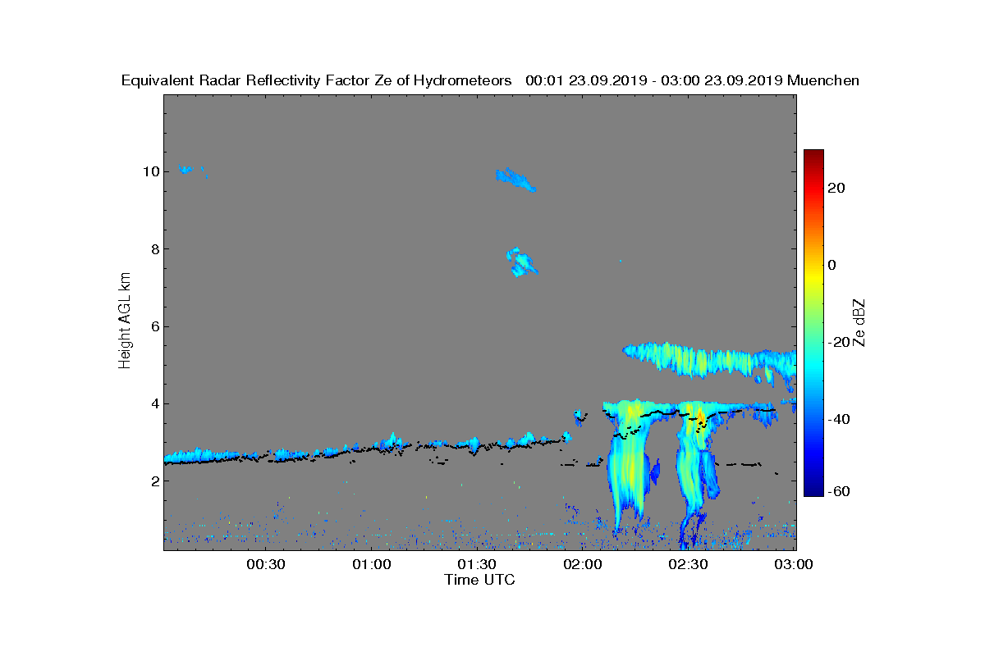The image size is (985, 656).
Task: Click the 01:30 time tick label
Action: (477, 565)
